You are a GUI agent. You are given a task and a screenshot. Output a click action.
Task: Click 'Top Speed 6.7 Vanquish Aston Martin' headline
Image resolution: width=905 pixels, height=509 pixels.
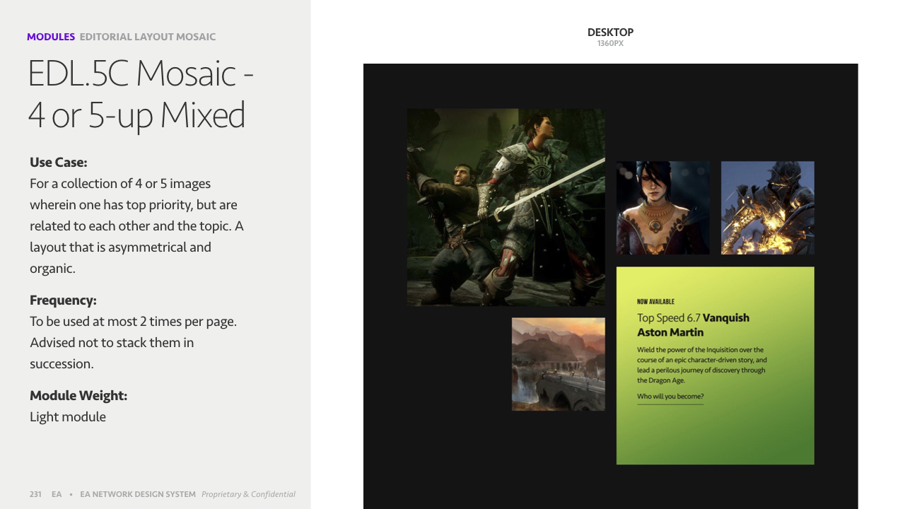pyautogui.click(x=693, y=325)
